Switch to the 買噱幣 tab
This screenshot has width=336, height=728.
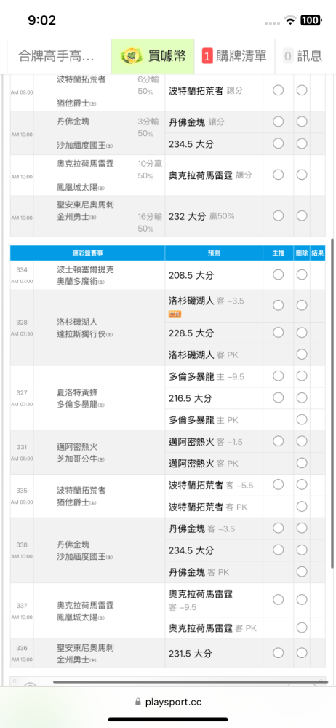pos(153,57)
